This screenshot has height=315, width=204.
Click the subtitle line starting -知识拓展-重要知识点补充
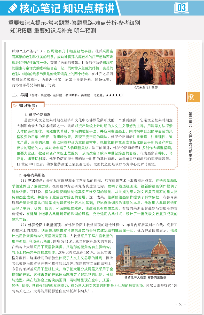[52, 31]
